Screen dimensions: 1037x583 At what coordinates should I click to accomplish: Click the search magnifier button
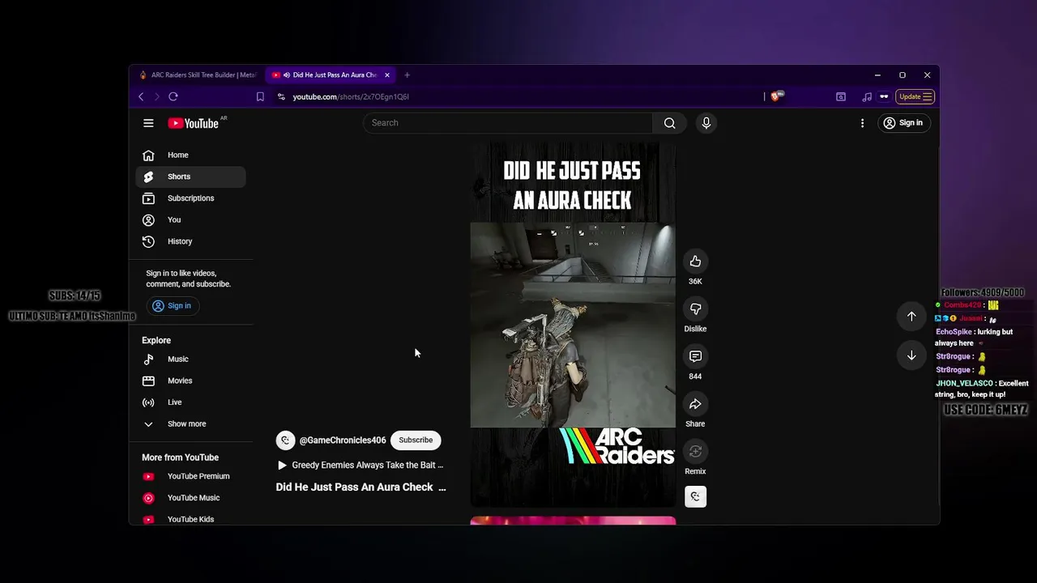pos(669,123)
